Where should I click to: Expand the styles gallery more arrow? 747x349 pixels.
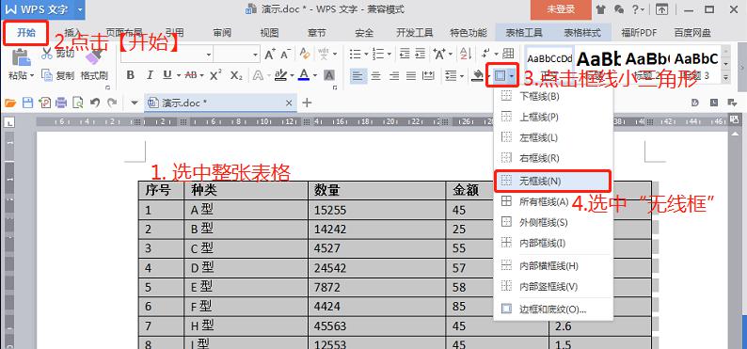click(x=725, y=77)
